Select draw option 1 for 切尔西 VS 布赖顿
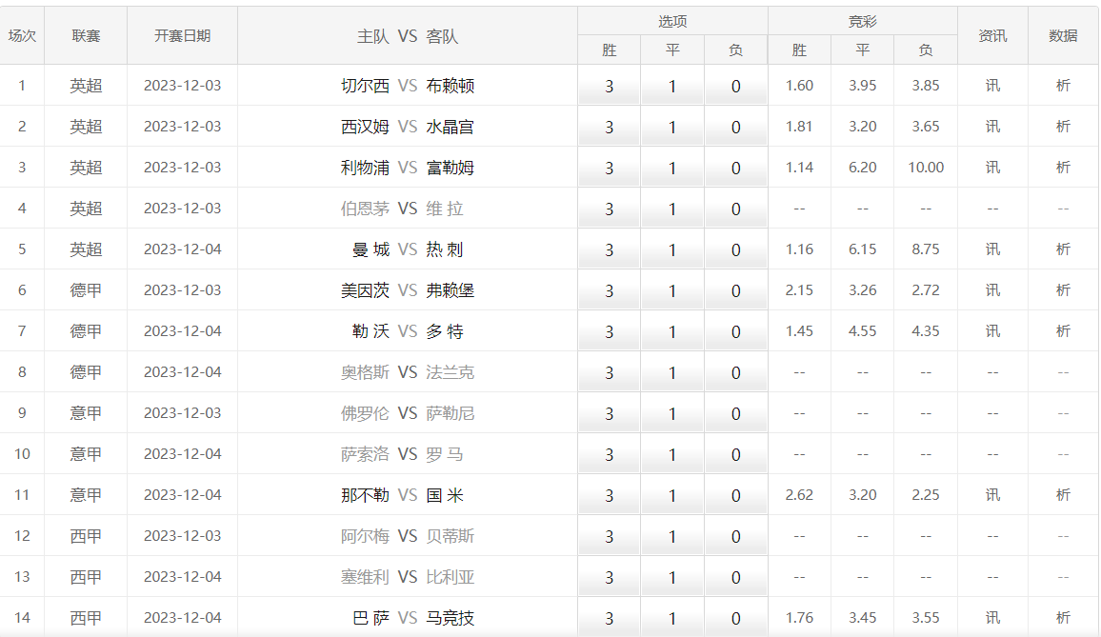Image resolution: width=1101 pixels, height=637 pixels. click(672, 86)
